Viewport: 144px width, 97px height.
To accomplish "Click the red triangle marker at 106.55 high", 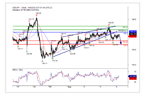I will [x=109, y=25].
